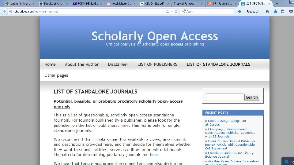Open the Downloads arrow icon
This screenshot has width=294, height=165.
tap(239, 12)
